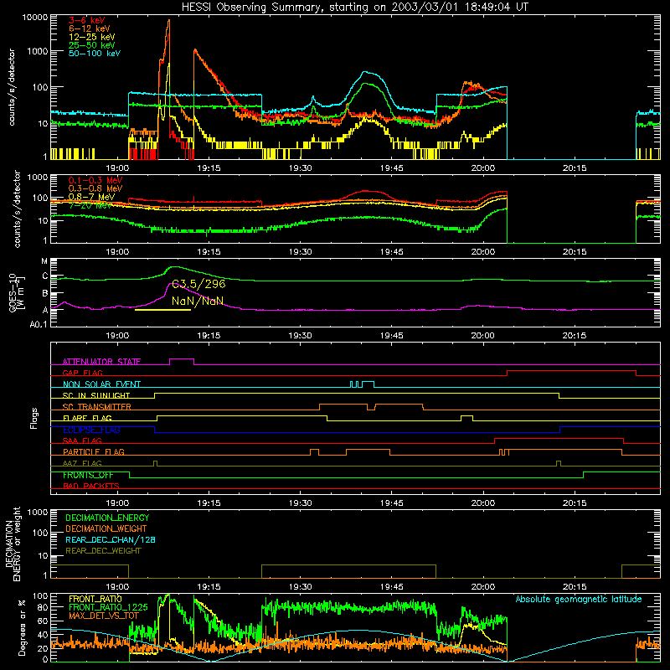Click the DECIMATION_WEIGHT legend label

(106, 529)
